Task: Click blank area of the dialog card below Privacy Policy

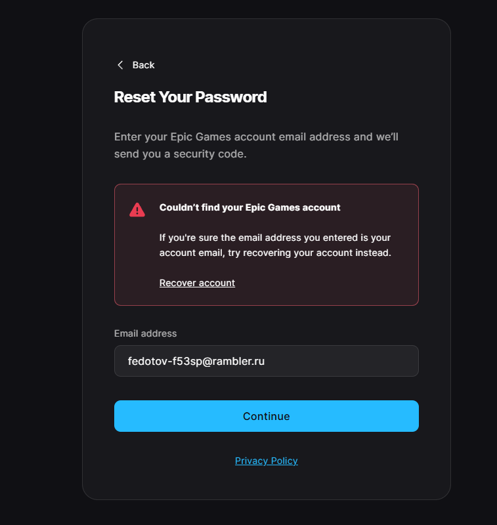Action: [x=267, y=484]
